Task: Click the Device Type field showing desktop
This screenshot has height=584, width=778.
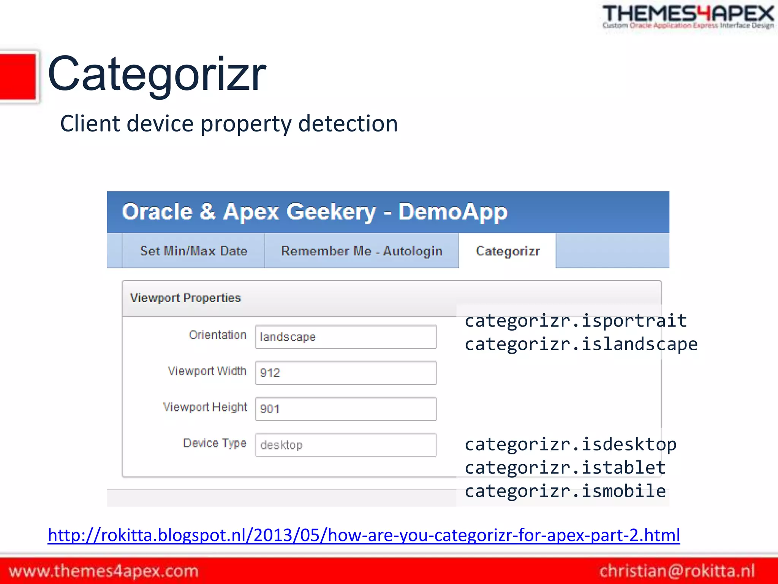Action: [346, 445]
